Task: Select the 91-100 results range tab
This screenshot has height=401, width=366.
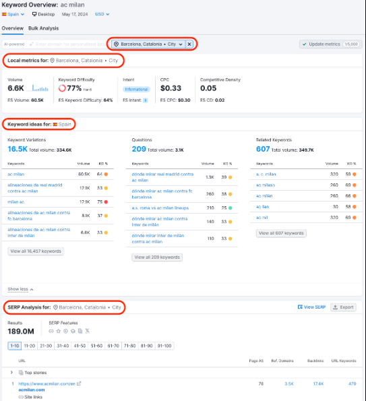Action: (164, 346)
